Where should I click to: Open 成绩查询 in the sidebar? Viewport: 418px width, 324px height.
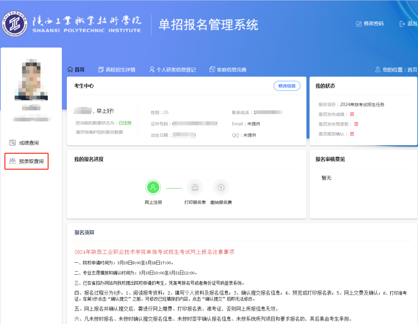click(29, 143)
